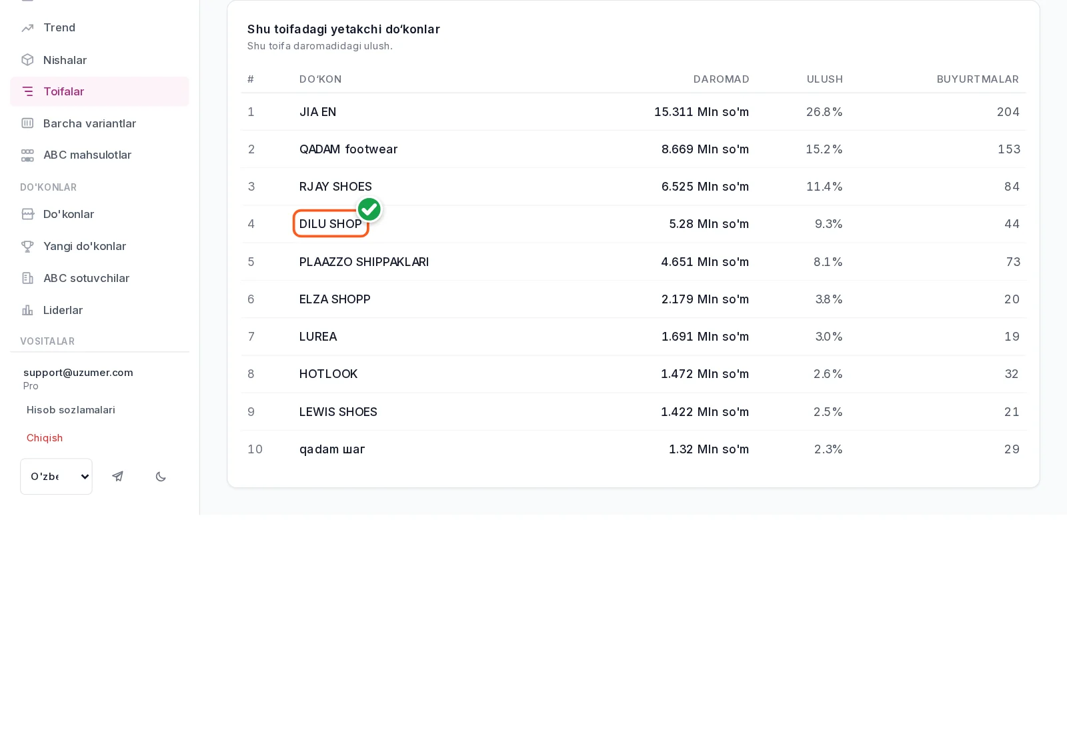This screenshot has height=750, width=1067.
Task: Select Toifalar in sidebar
Action: point(99,91)
